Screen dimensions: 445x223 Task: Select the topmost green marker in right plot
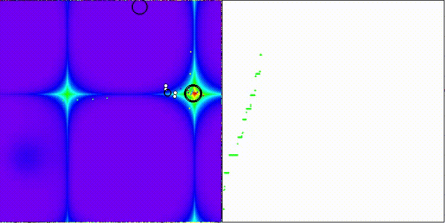pyautogui.click(x=260, y=55)
